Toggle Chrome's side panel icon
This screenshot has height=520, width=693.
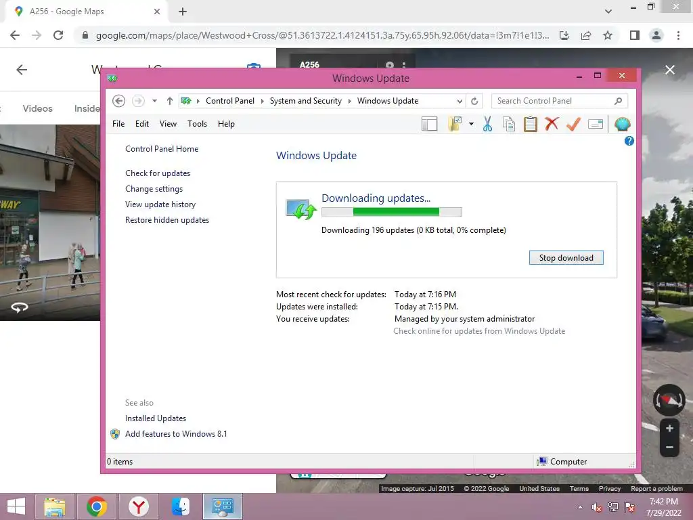(635, 35)
